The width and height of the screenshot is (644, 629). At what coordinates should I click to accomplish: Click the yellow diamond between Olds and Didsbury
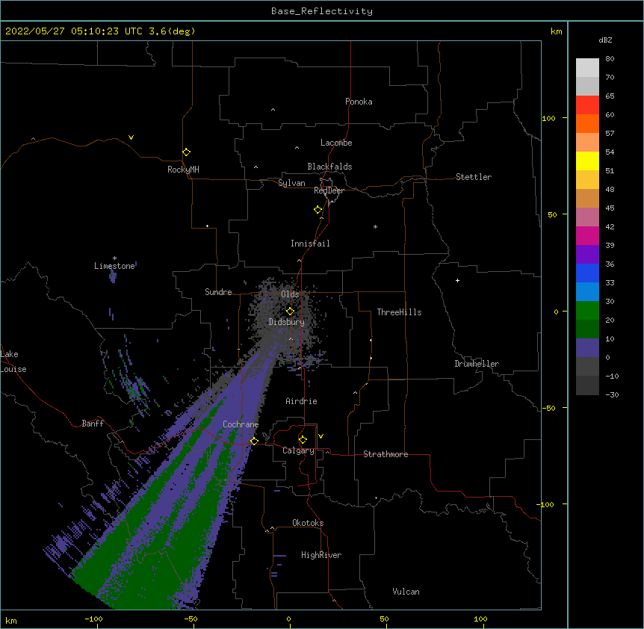tap(290, 312)
